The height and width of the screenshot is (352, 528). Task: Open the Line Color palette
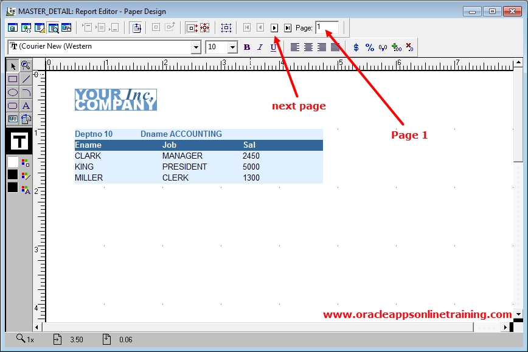click(x=26, y=176)
